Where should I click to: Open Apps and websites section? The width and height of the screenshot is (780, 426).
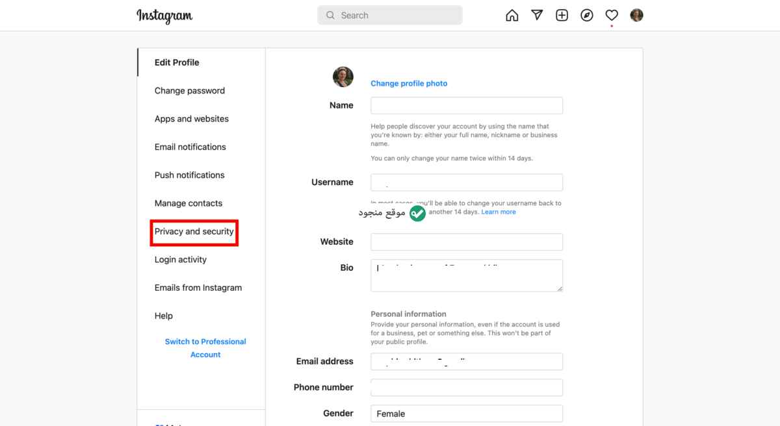192,119
